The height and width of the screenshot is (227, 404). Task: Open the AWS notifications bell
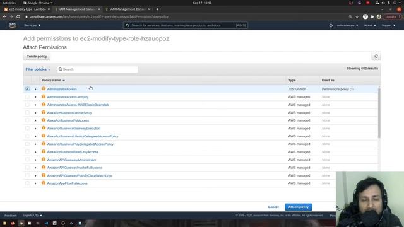pos(331,25)
